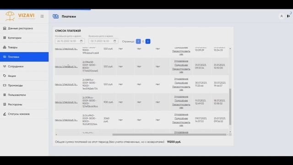This screenshot has height=165, width=293.
Task: Click the table scrollbar down arrow
Action: coord(230,132)
